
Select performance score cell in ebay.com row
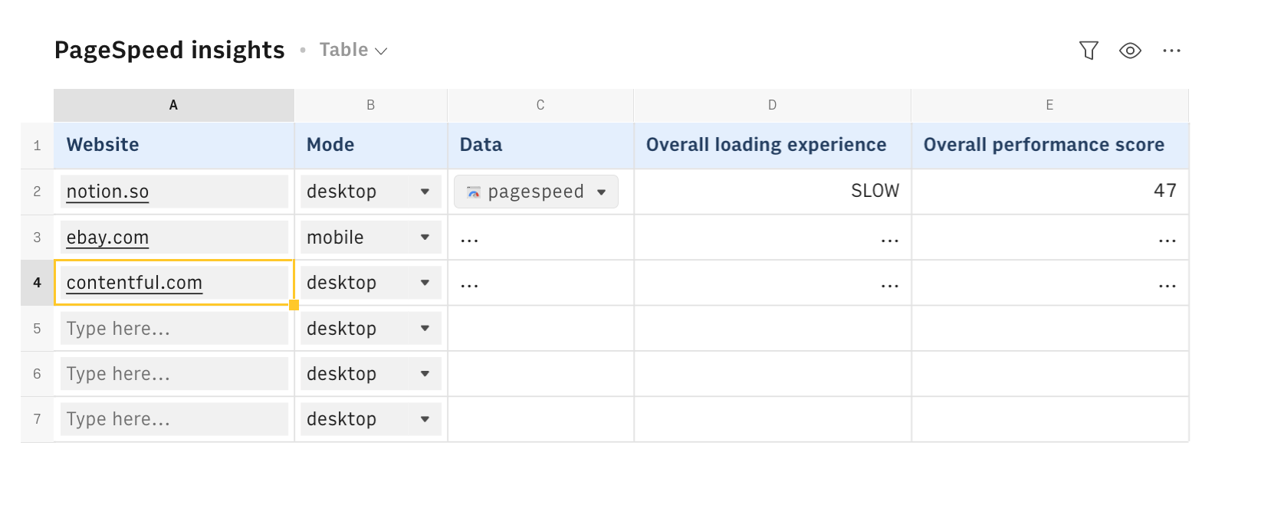(1049, 238)
